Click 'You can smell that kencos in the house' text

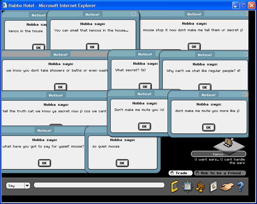[91, 30]
